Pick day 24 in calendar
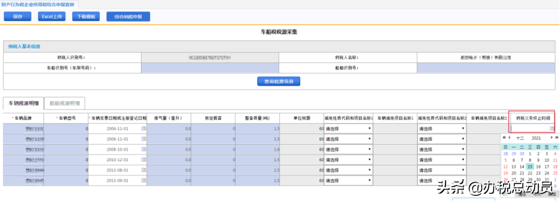This screenshot has width=560, height=201. coord(547,173)
